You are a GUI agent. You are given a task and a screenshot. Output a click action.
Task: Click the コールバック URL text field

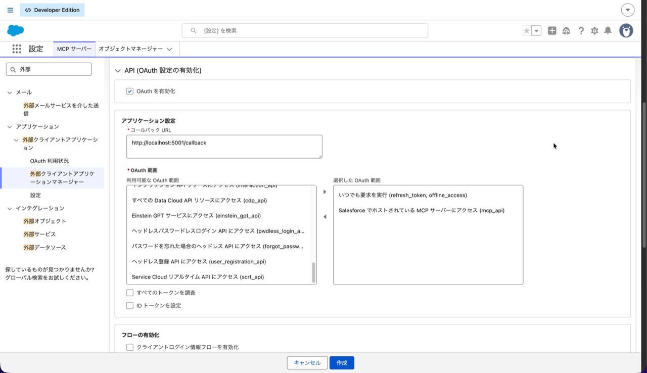point(224,147)
